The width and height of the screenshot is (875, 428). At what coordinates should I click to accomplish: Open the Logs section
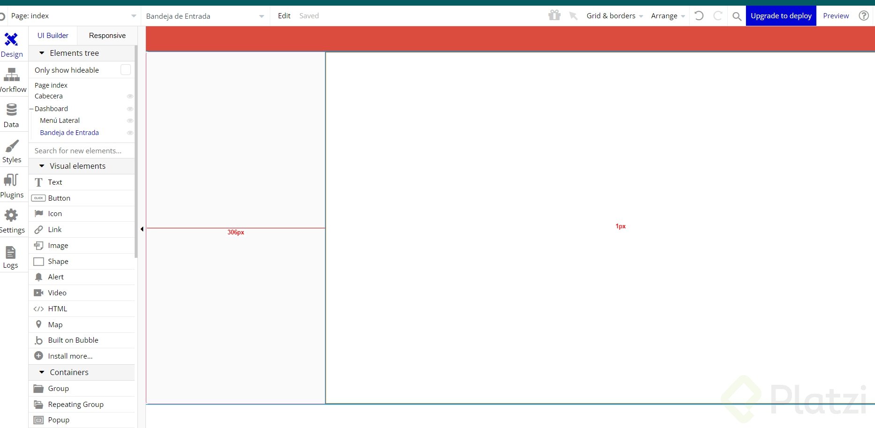tap(11, 256)
